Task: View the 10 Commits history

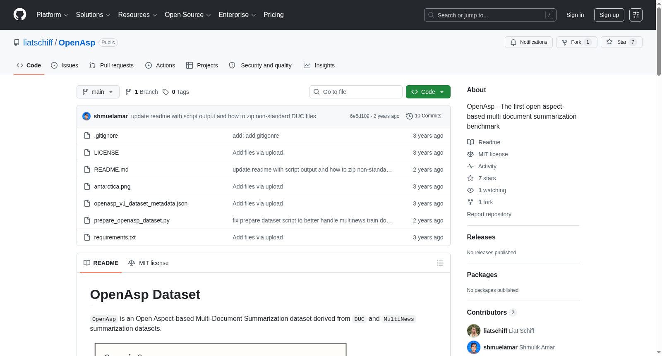Action: coord(424,116)
